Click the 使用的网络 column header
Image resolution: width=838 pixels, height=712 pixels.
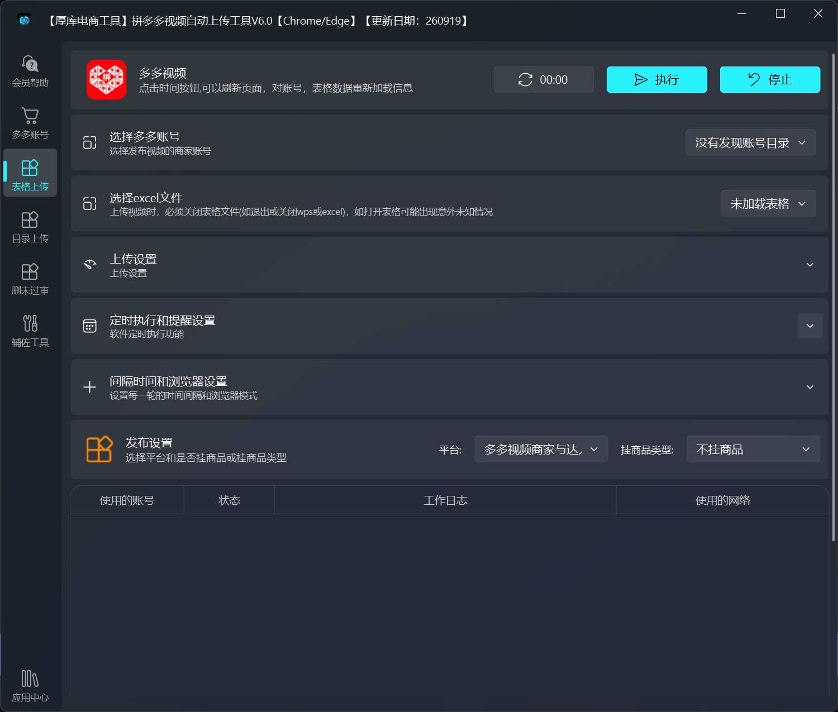click(x=722, y=500)
